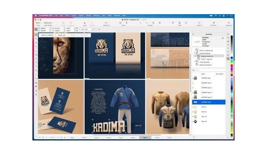Switch to Page 9 tab
This screenshot has height=155, width=267.
click(170, 138)
